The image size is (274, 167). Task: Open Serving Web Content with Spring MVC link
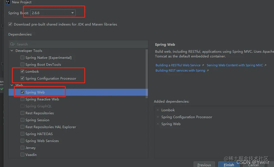click(235, 65)
